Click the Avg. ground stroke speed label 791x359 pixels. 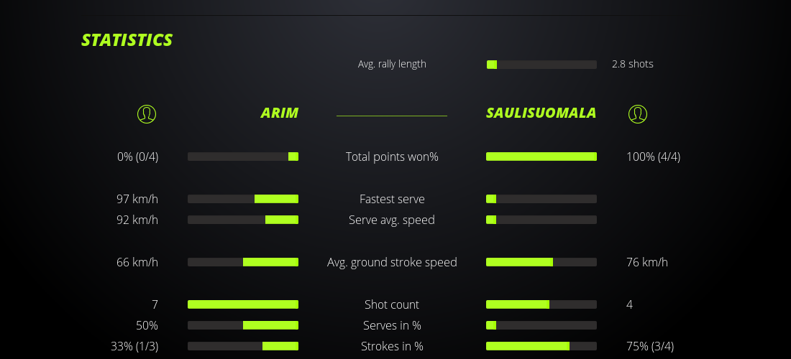coord(392,262)
